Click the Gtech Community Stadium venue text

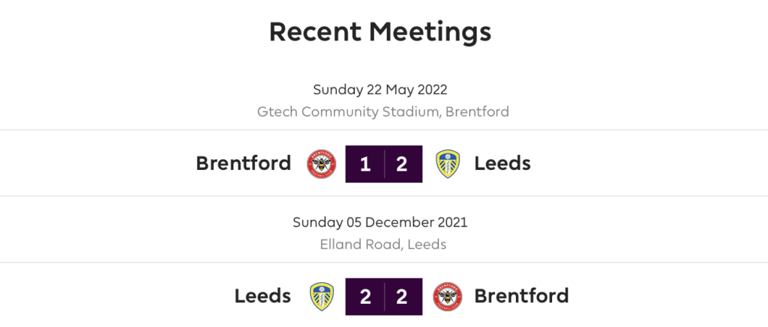[383, 112]
